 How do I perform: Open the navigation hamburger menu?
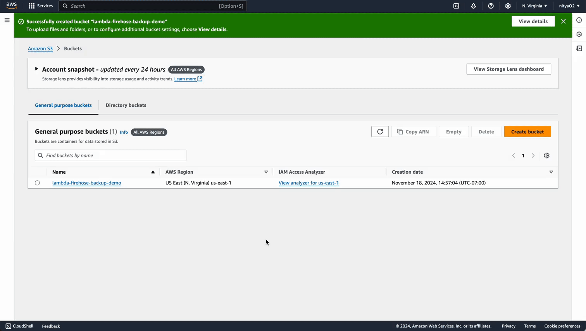(7, 20)
